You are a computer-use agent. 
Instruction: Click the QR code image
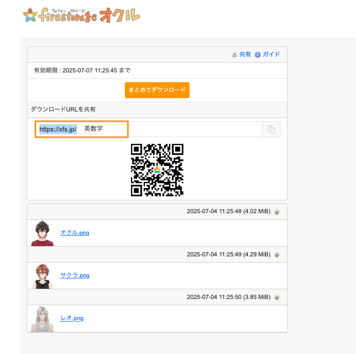click(x=157, y=170)
